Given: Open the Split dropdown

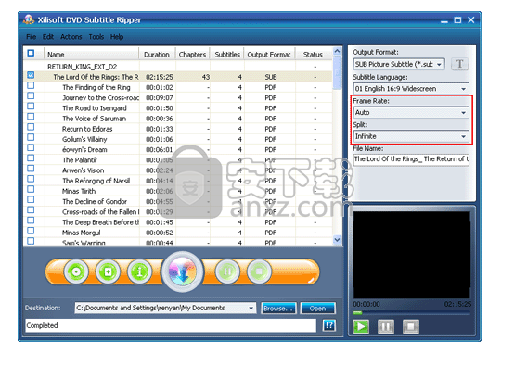Looking at the screenshot, I should pos(411,136).
